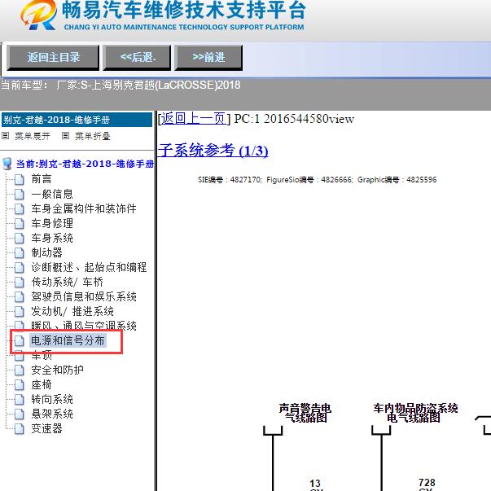Screen dimensions: 491x491
Task: Open the 变速器 tree item
Action: 46,428
